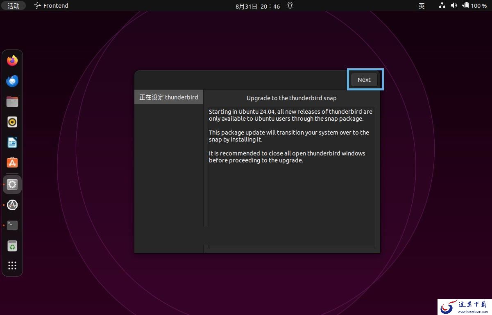Click the notification bell icon
This screenshot has height=315, width=492.
click(x=290, y=6)
